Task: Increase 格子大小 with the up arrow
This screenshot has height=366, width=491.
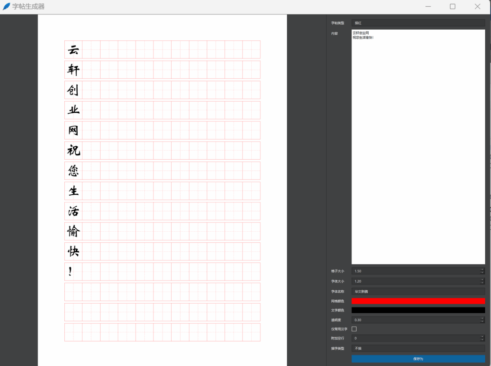Action: point(482,270)
